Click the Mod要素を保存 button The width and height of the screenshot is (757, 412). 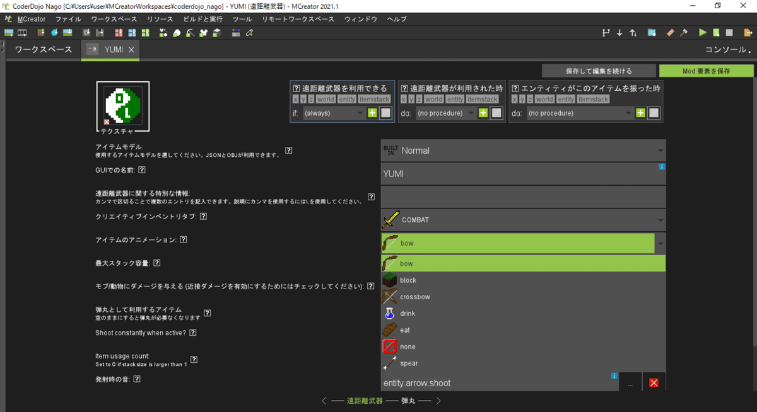(x=706, y=70)
